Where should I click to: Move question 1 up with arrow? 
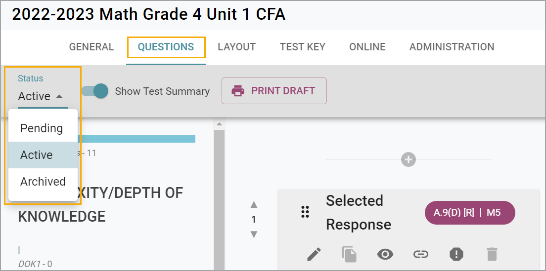coord(254,204)
